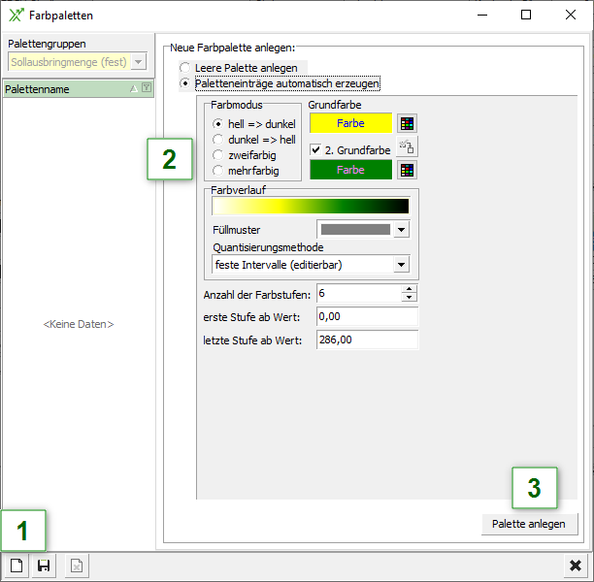Choose 'dunkel => hell' color mode
The image size is (594, 582).
pyautogui.click(x=218, y=140)
